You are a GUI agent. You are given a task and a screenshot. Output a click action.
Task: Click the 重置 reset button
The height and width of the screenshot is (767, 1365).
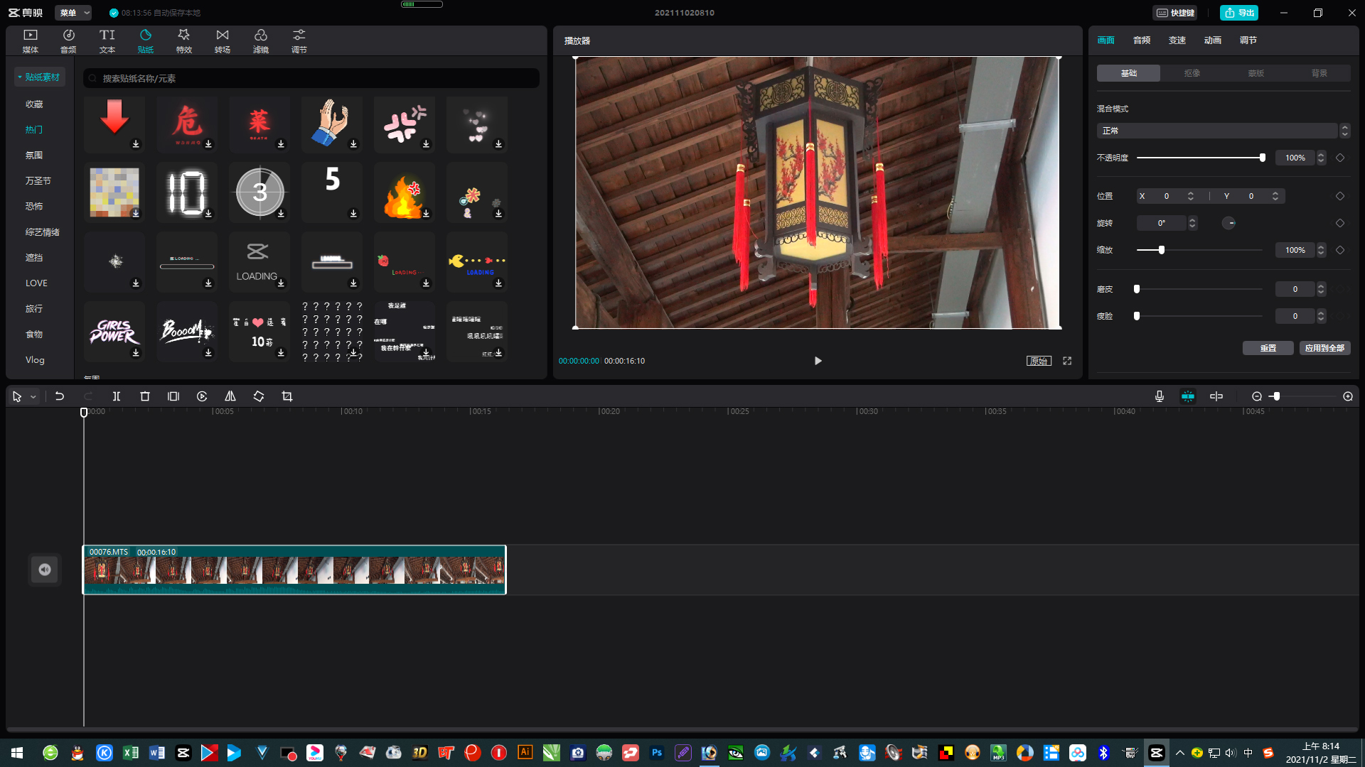coord(1268,348)
